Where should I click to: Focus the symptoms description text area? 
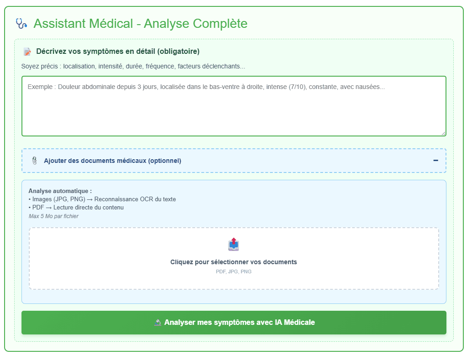tap(233, 110)
